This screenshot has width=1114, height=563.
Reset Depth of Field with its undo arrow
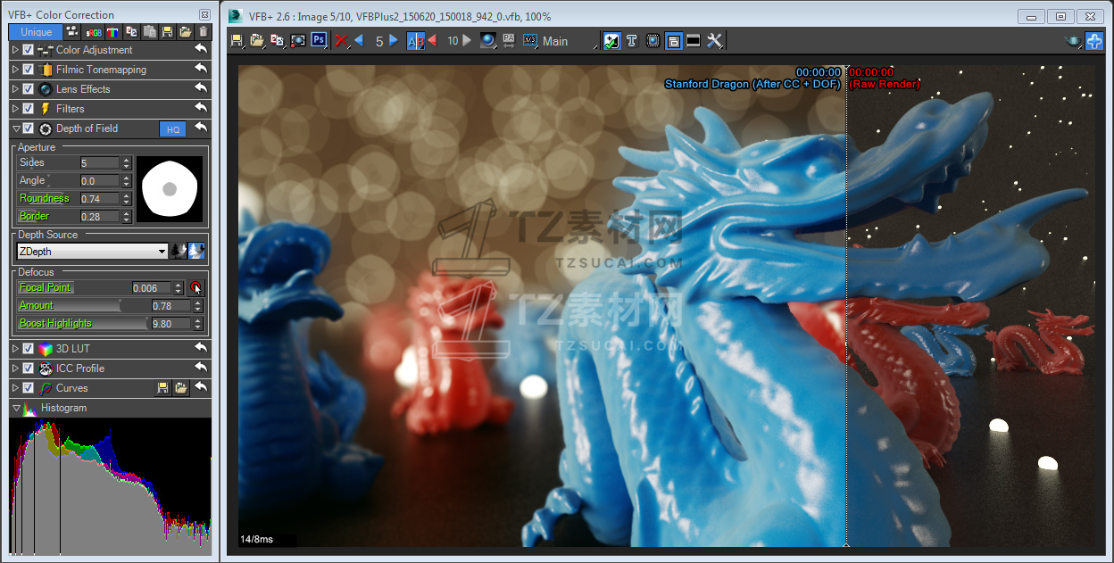click(x=201, y=128)
